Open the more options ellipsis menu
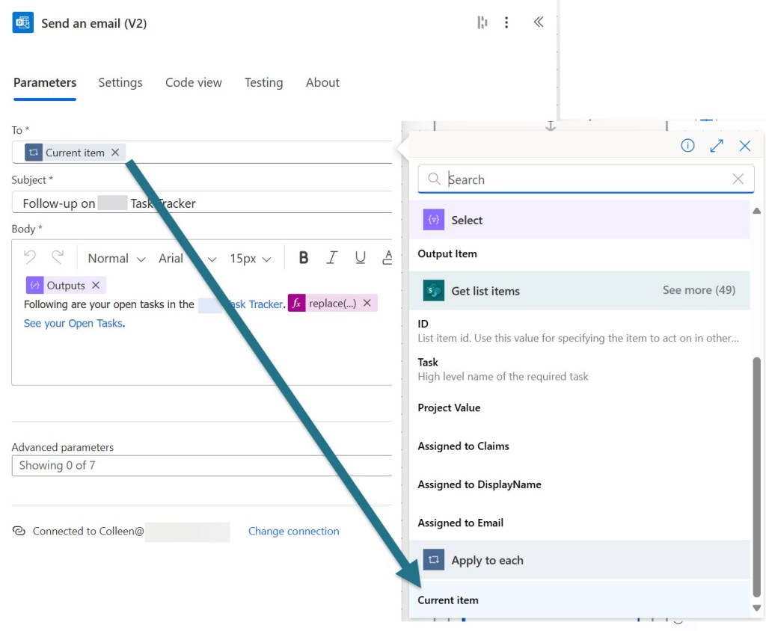The height and width of the screenshot is (631, 766). point(506,22)
